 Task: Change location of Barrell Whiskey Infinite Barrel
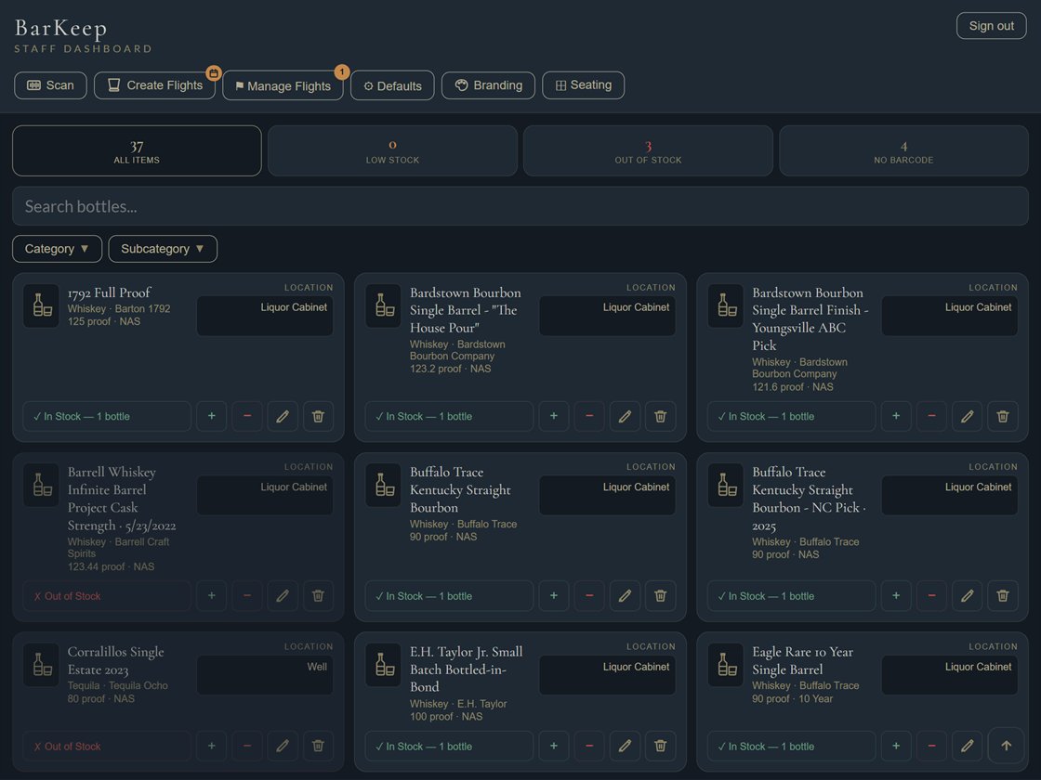[x=265, y=496]
